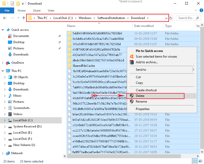Select the SharedFileCache folder

[84, 66]
